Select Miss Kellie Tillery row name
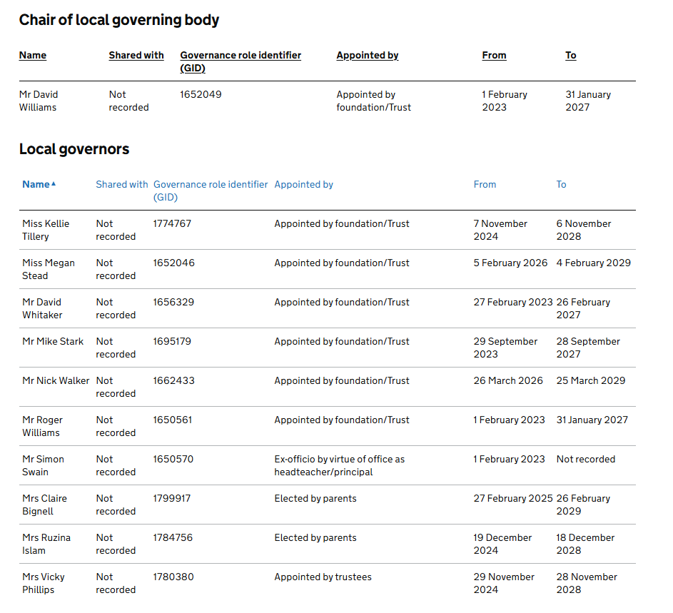 tap(46, 230)
